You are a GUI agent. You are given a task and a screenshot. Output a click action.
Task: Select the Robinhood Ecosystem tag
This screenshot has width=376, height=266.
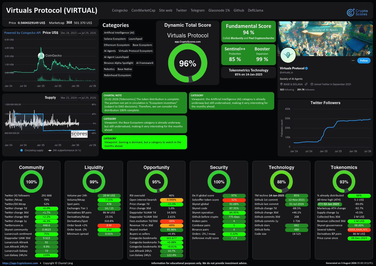pyautogui.click(x=118, y=75)
